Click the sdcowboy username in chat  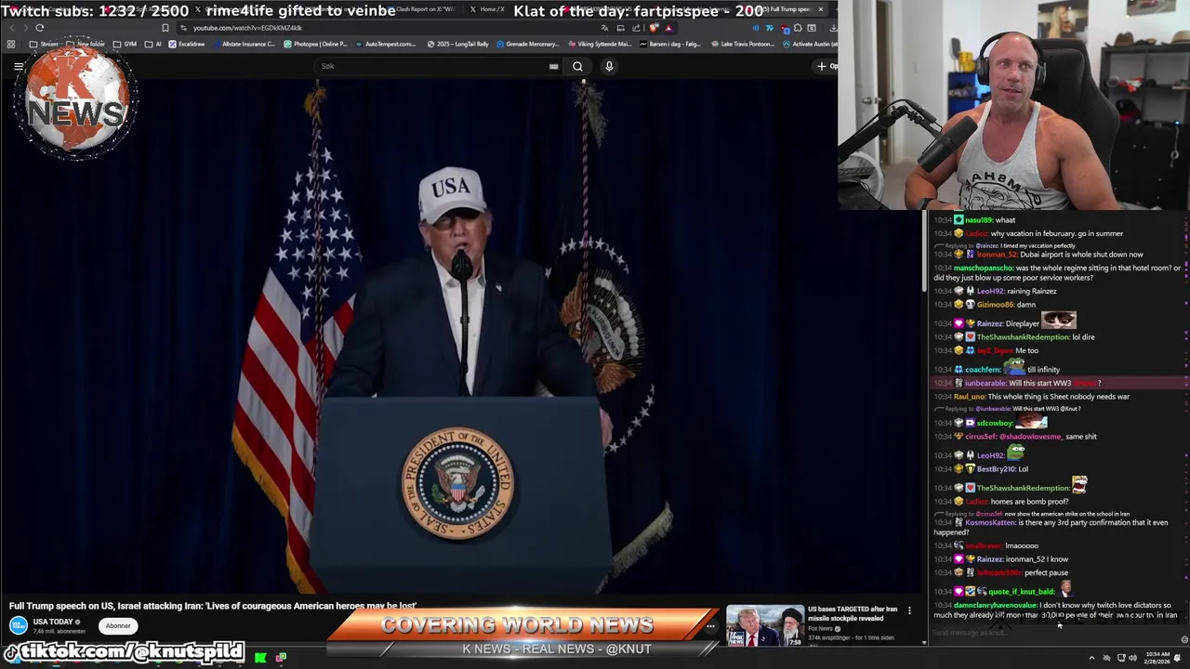tap(994, 423)
